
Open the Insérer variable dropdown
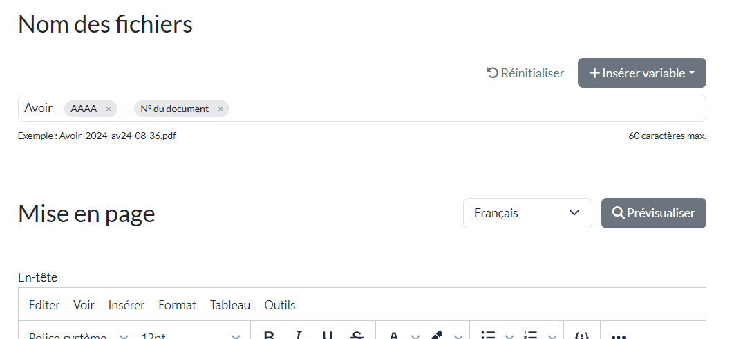[641, 73]
